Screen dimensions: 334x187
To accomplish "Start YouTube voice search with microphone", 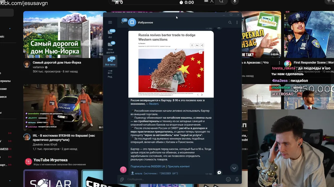I will (235, 2).
